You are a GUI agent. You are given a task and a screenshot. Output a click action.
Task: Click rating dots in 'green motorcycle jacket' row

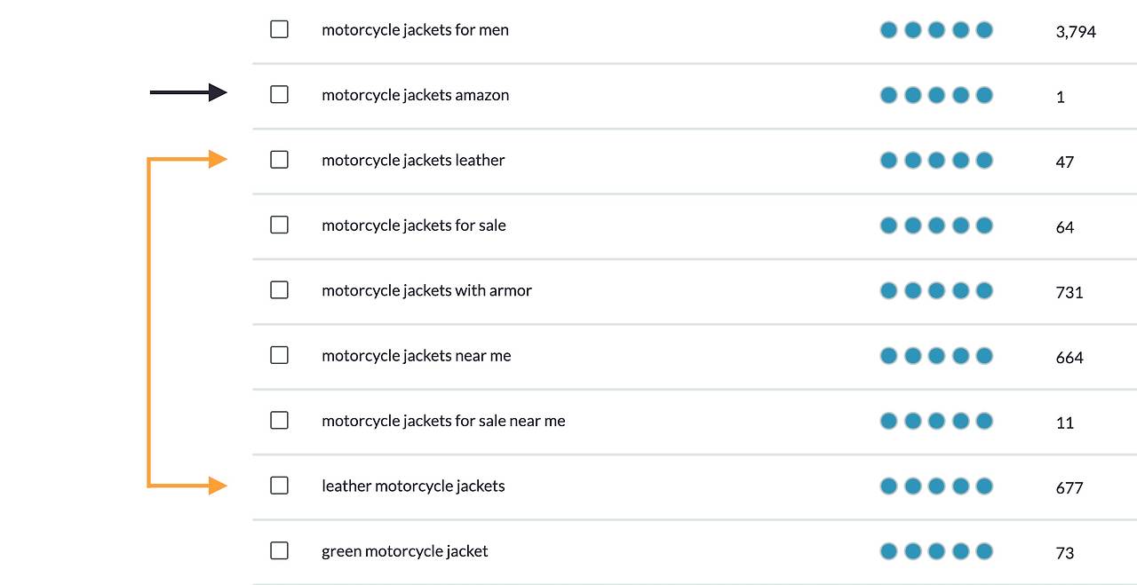pyautogui.click(x=936, y=551)
